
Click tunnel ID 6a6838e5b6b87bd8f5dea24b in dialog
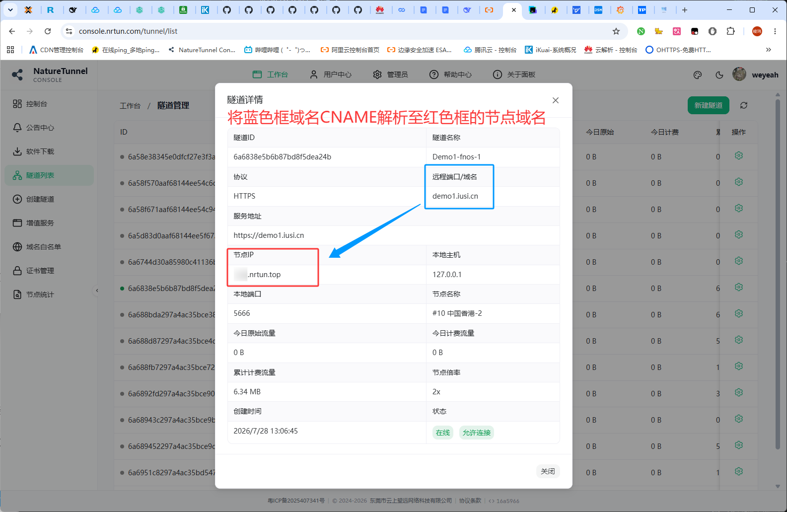[282, 157]
